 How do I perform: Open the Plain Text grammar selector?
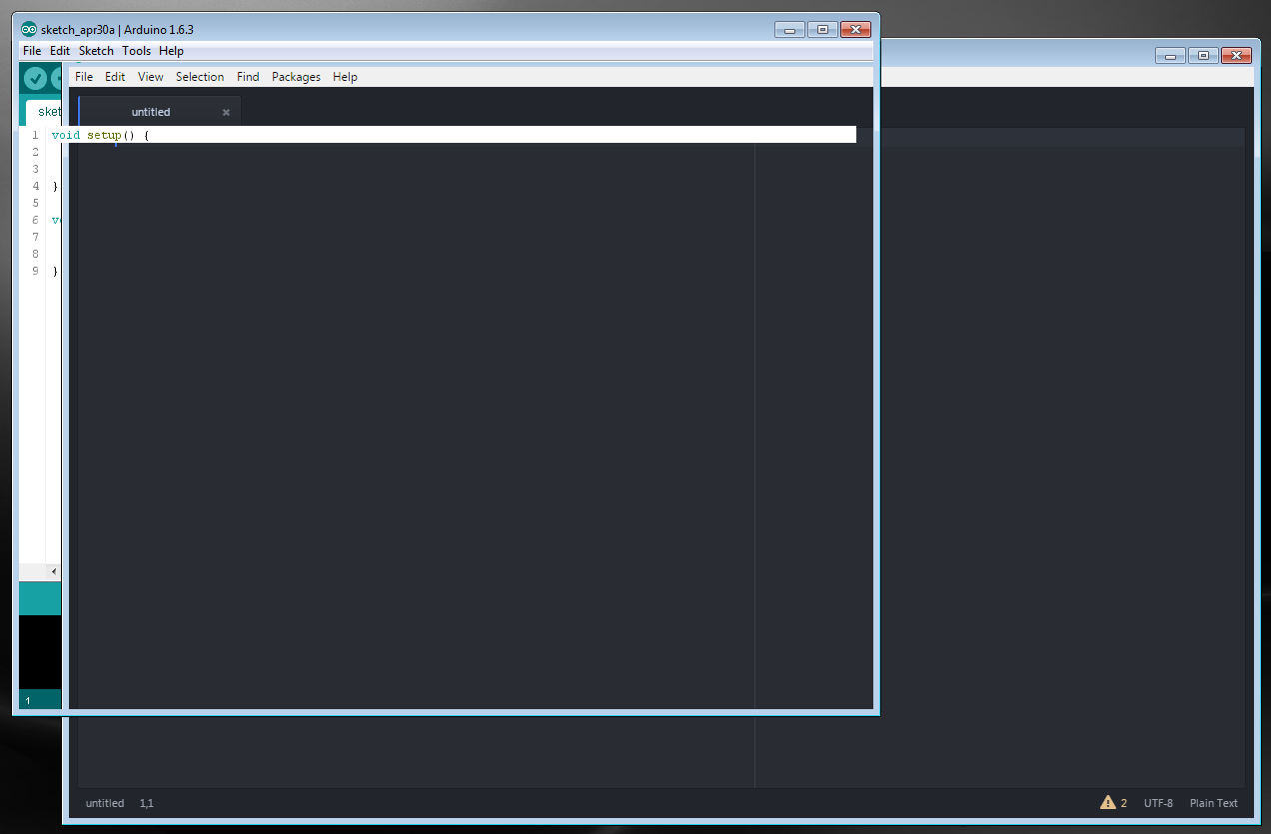1213,803
